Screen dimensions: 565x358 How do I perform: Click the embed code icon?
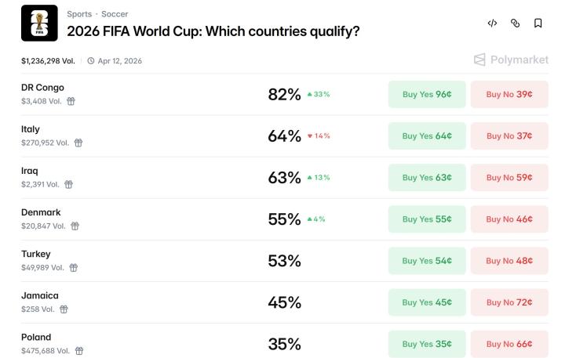pos(492,24)
